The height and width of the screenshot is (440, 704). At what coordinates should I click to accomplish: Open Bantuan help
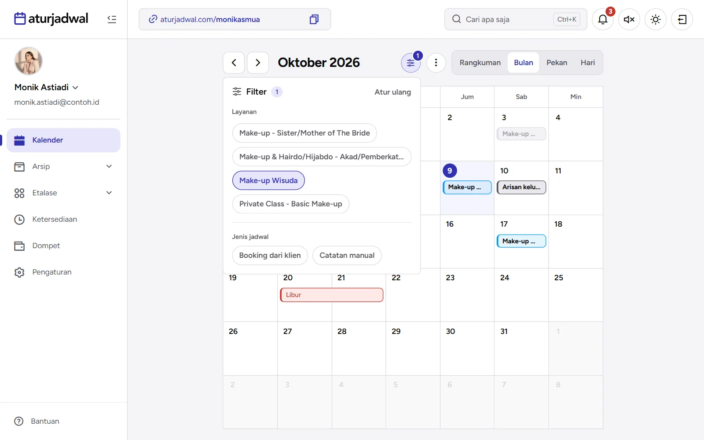(x=37, y=421)
